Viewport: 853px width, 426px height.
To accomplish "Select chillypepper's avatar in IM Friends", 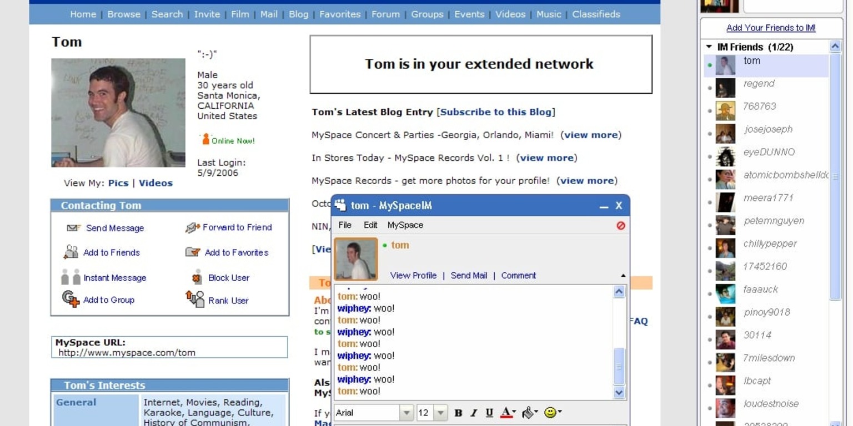I will pos(725,248).
